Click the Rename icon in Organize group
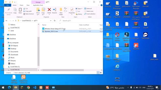 (55, 9)
